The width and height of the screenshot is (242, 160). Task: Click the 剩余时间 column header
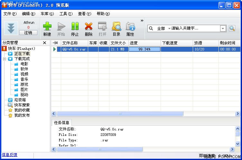click(x=229, y=43)
